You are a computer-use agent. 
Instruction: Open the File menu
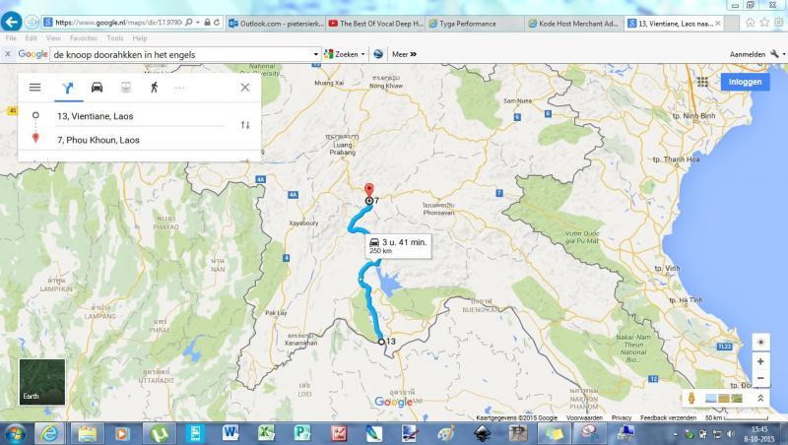pos(11,38)
